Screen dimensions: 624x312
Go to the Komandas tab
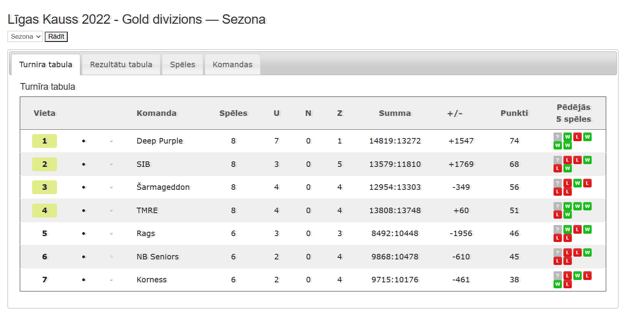point(232,64)
